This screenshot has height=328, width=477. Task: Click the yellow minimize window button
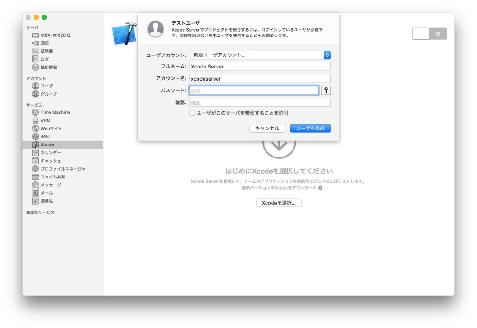click(36, 17)
